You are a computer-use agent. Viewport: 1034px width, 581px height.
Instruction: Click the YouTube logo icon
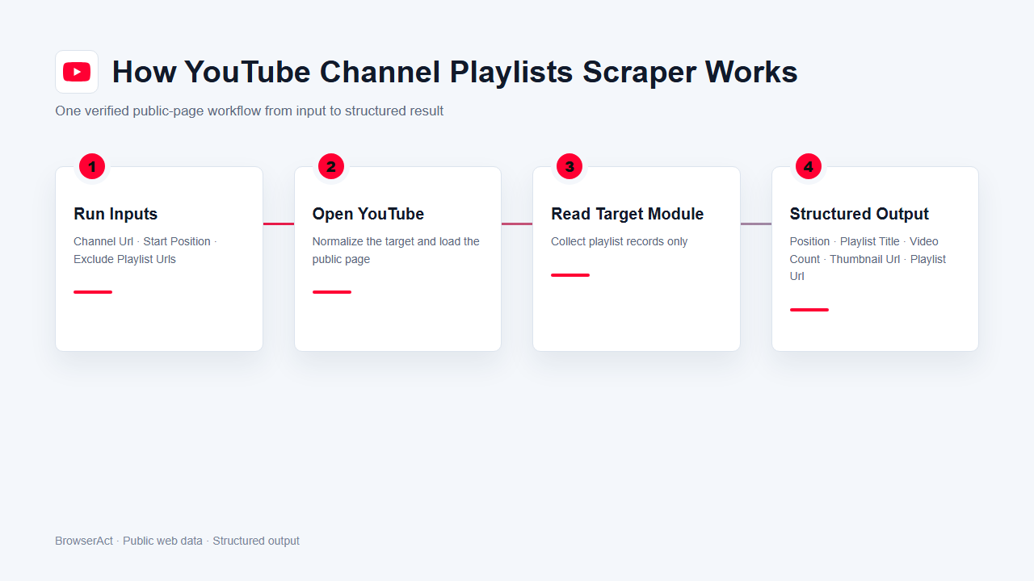[x=77, y=72]
